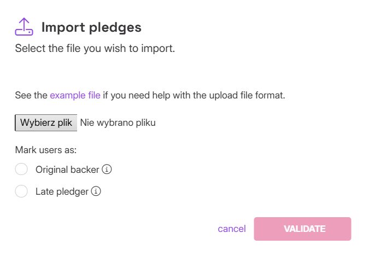Screen dimensions: 369x256
Task: Select the Original backer radio button
Action: (x=21, y=170)
